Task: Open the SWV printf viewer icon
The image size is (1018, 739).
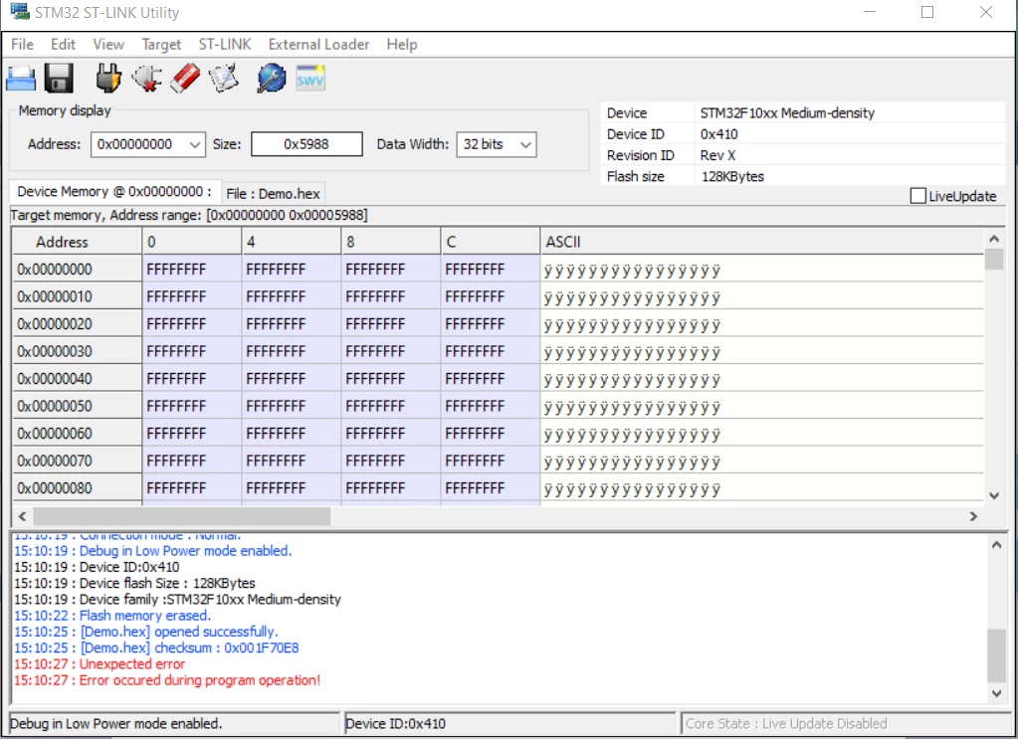Action: (310, 79)
